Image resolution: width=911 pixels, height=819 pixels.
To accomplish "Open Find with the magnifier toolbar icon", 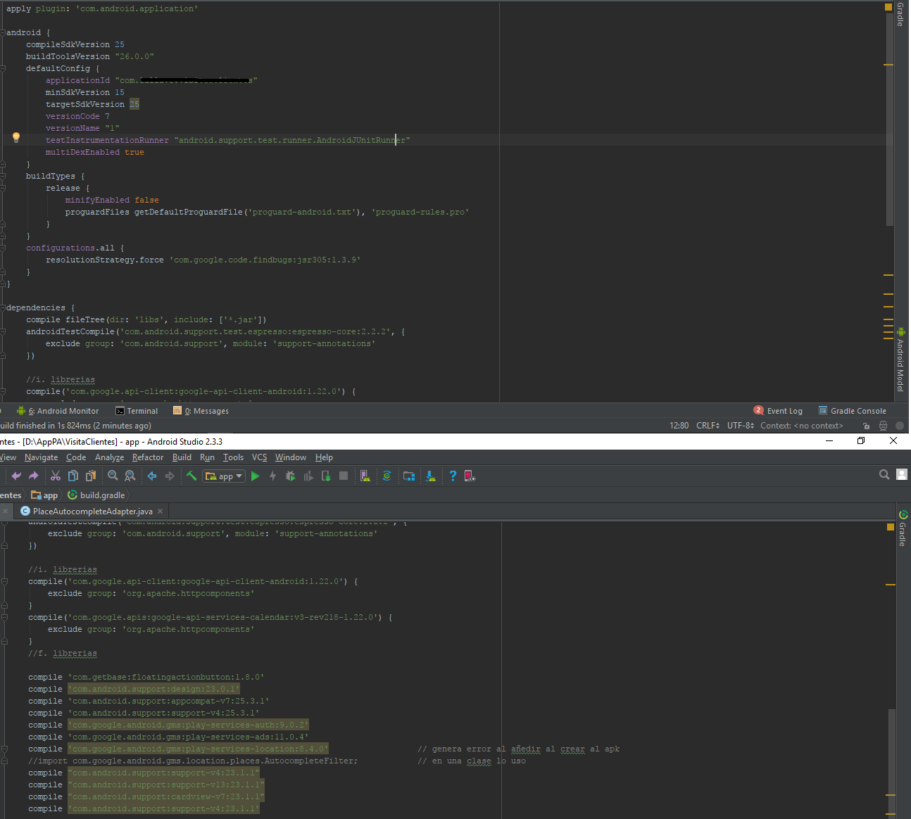I will [113, 476].
